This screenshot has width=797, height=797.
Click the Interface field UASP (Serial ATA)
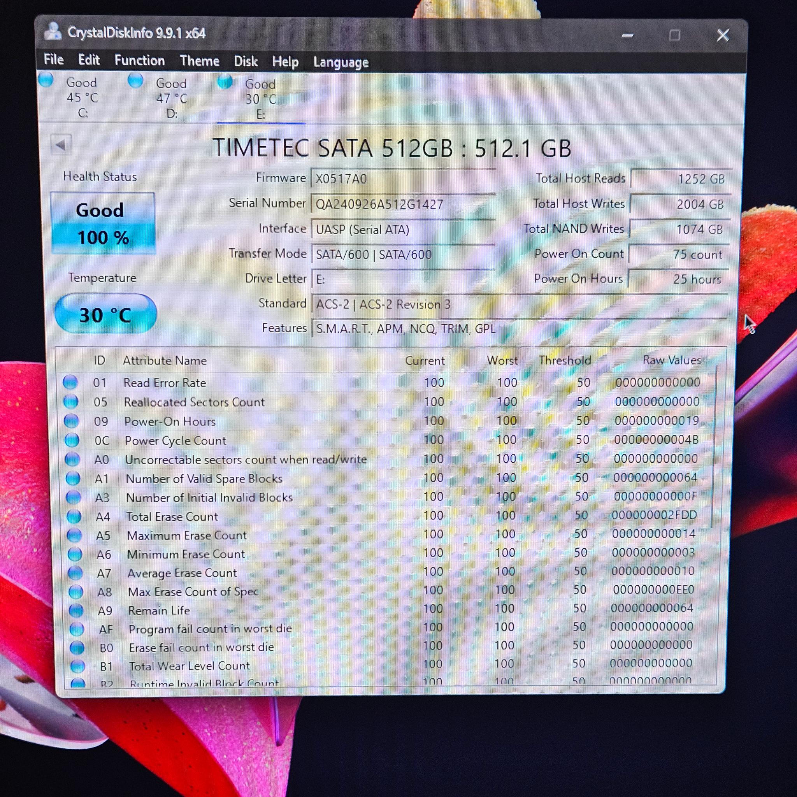pos(403,229)
